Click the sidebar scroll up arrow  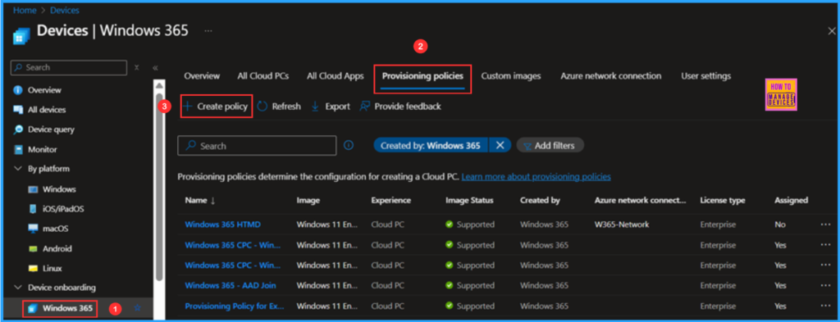click(158, 85)
